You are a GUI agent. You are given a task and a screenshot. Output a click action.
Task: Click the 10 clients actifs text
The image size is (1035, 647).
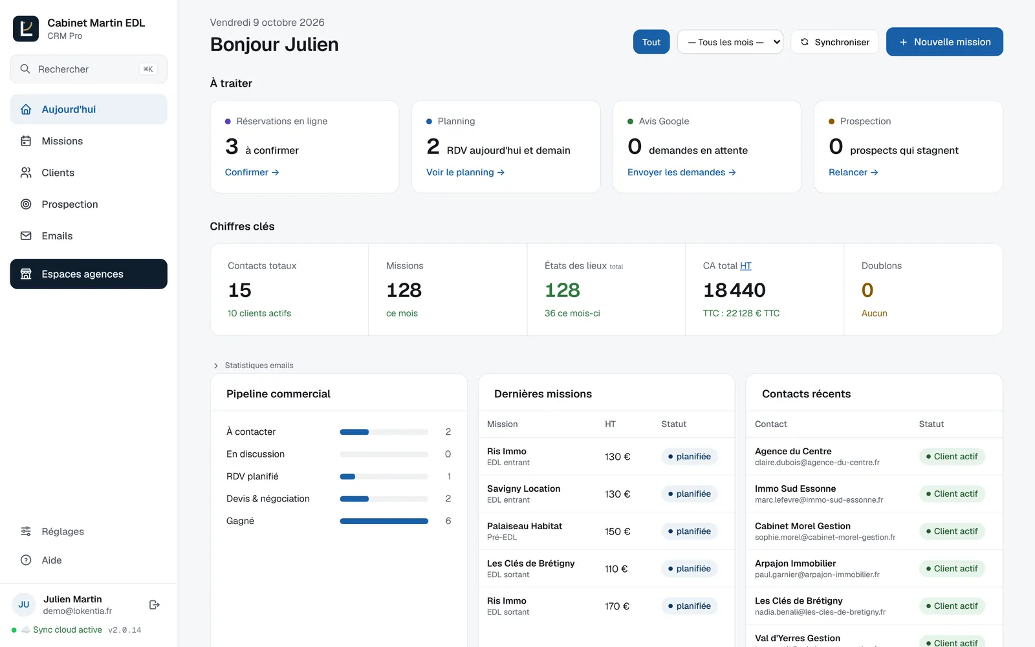click(259, 313)
